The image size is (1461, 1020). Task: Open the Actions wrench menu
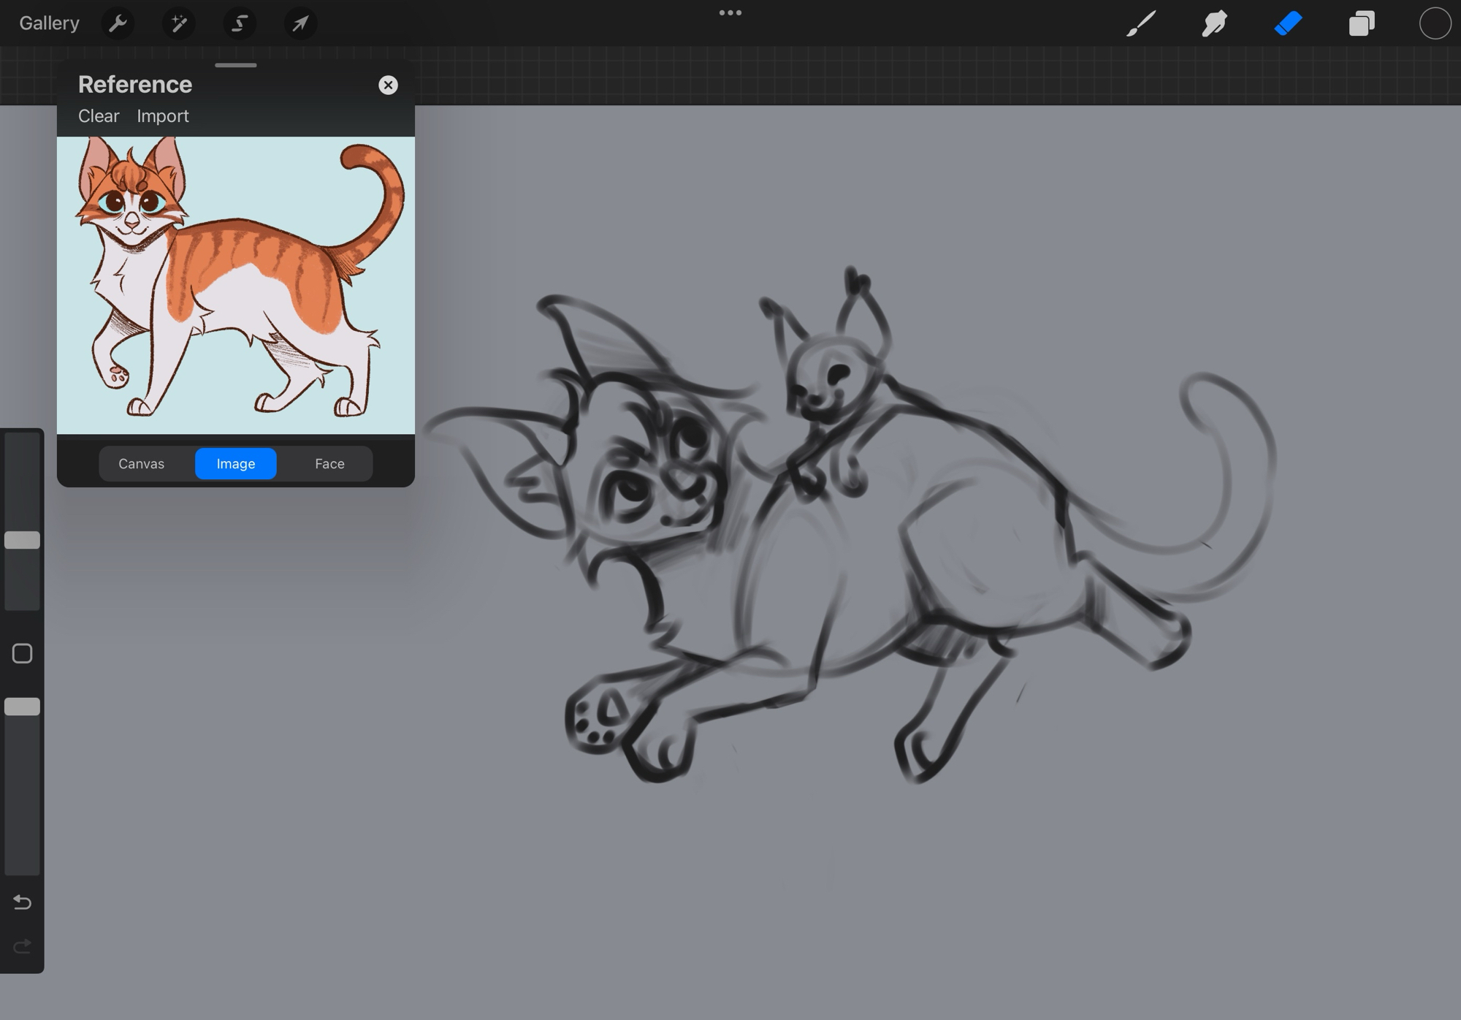coord(118,23)
